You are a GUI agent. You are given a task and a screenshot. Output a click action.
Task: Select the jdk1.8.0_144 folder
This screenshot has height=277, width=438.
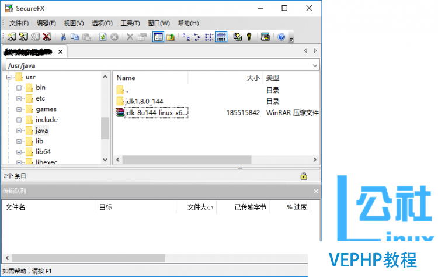[x=144, y=102]
